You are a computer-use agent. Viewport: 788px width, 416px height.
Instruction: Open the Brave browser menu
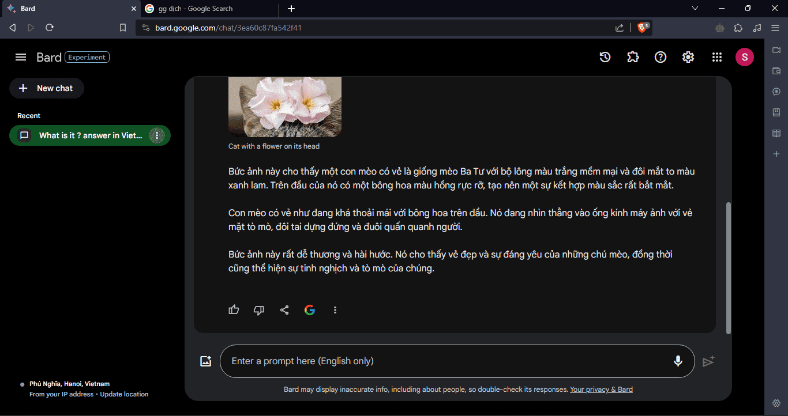click(x=775, y=28)
